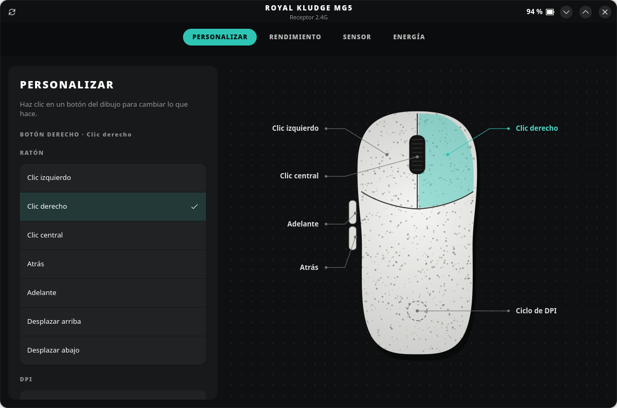
Task: Click the upper side button on mouse
Action: 352,212
